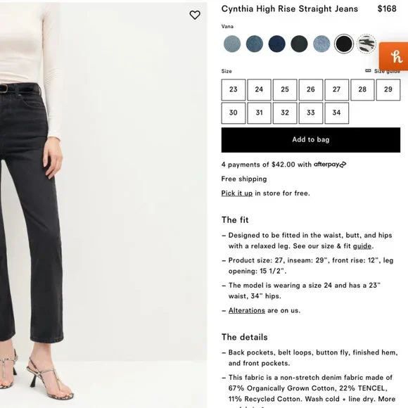Open the size & fit guide link
408x408 pixels.
point(362,246)
